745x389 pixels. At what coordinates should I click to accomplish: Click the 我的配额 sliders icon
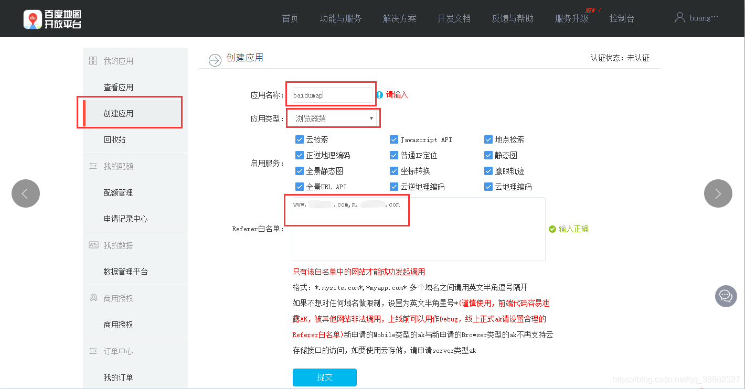pos(93,166)
